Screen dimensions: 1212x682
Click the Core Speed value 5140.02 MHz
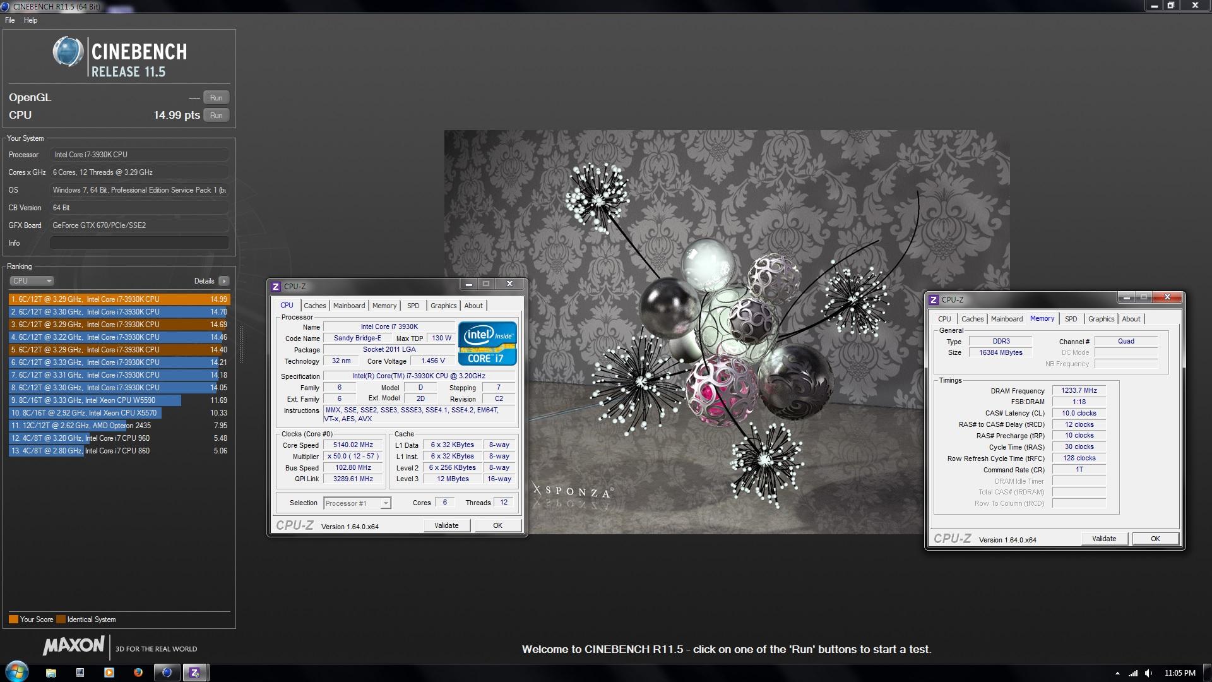[x=353, y=445]
